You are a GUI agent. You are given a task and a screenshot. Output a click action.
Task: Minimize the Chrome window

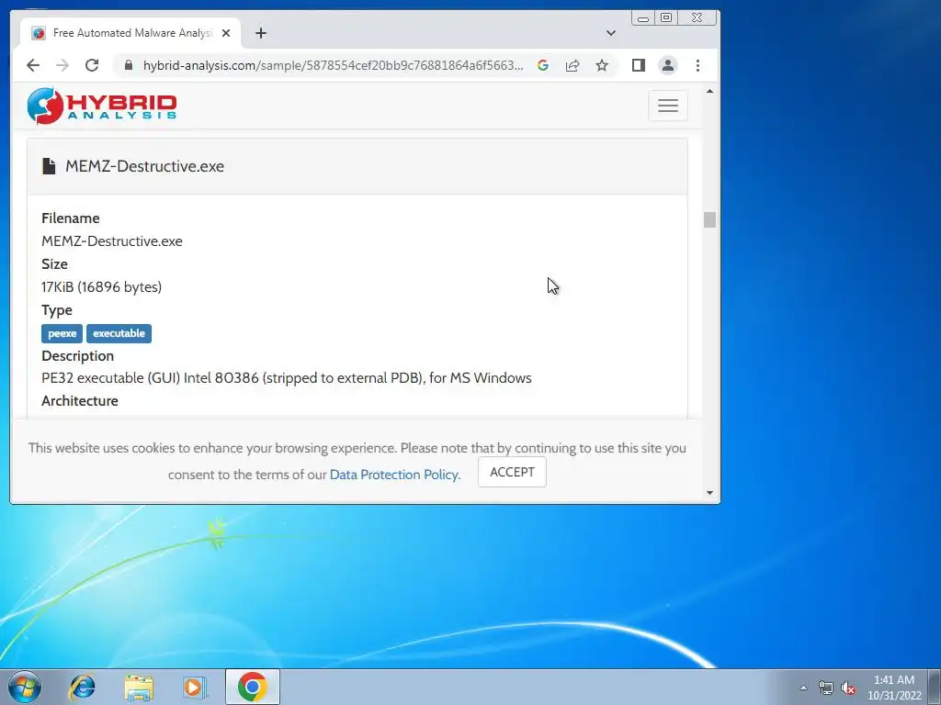(642, 18)
